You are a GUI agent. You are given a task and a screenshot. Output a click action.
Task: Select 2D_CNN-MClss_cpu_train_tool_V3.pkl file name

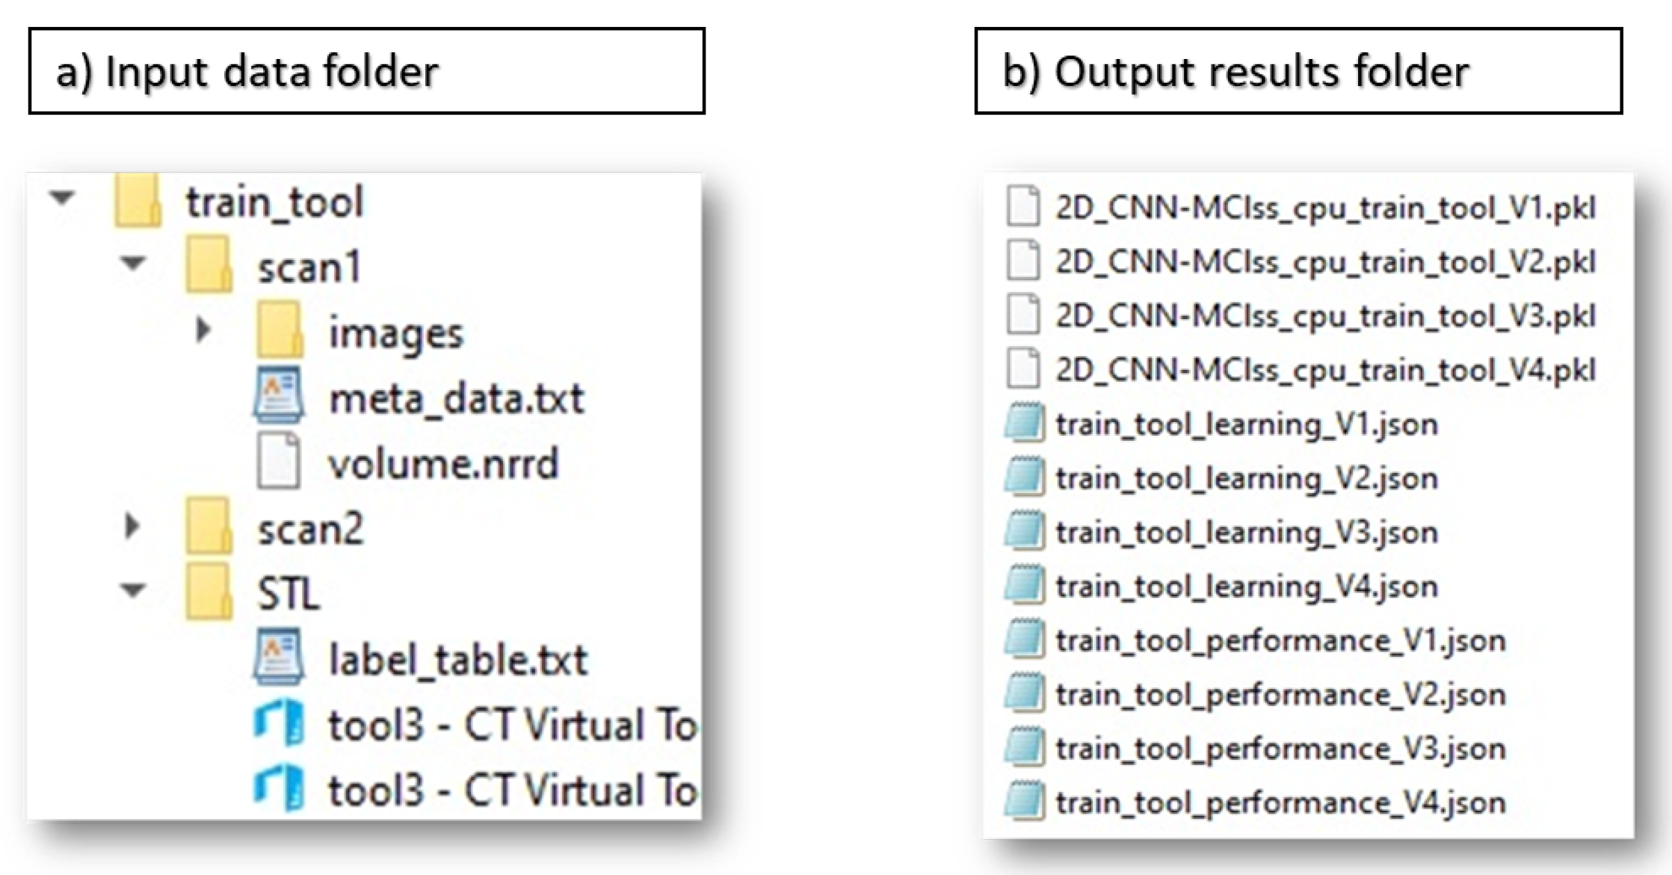click(1325, 316)
